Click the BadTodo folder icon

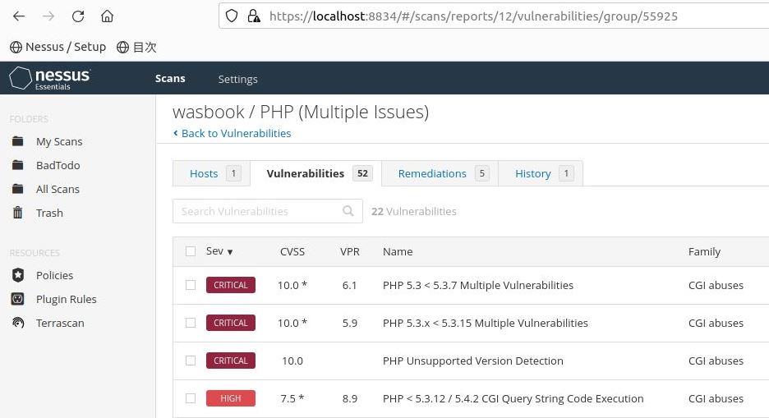tap(17, 164)
